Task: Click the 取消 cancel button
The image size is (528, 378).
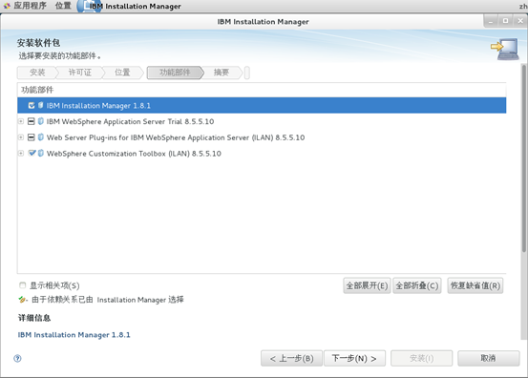Action: pos(488,358)
